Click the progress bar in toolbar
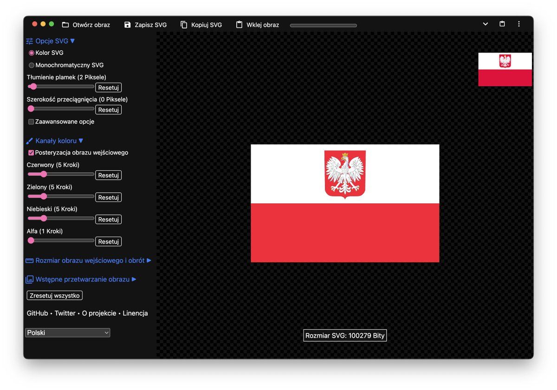This screenshot has width=557, height=390. (x=324, y=26)
